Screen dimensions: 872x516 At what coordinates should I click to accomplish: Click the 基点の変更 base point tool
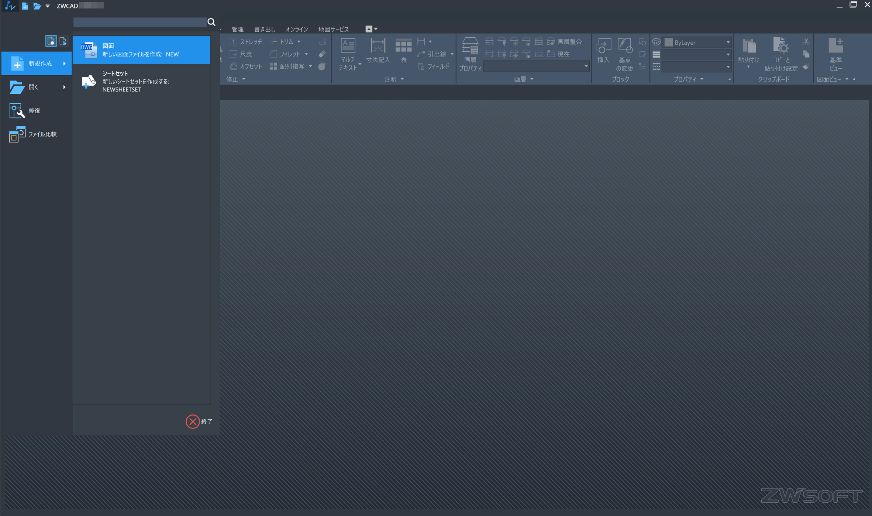coord(624,54)
